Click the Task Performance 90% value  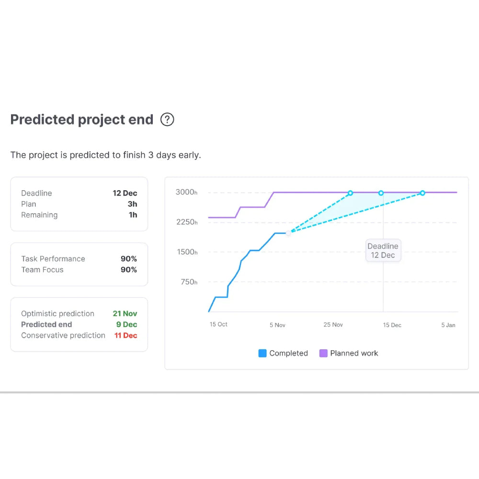point(128,259)
